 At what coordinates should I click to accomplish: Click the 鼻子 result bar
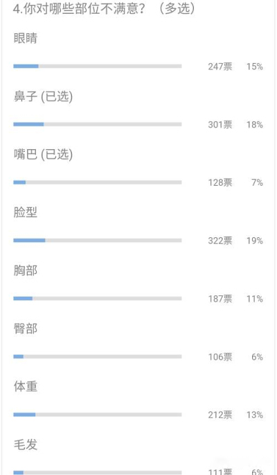[98, 124]
